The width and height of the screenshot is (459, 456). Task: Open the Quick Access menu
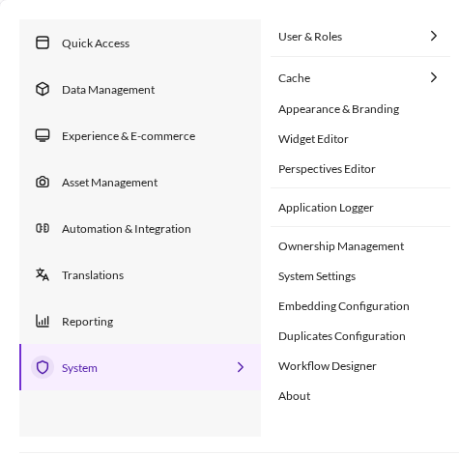[140, 43]
